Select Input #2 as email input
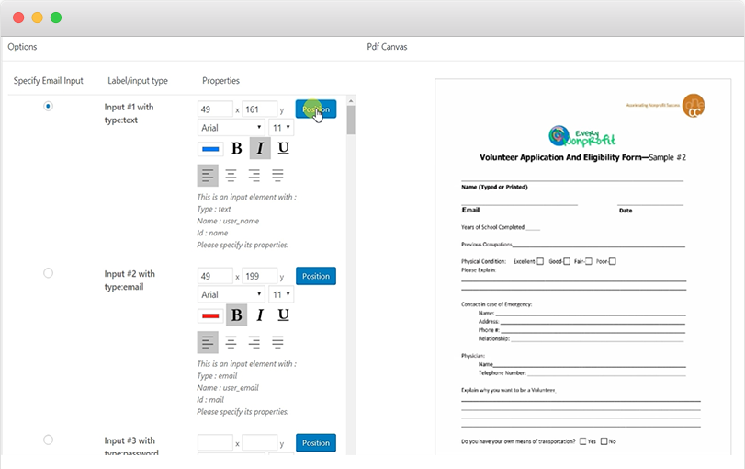 [48, 273]
